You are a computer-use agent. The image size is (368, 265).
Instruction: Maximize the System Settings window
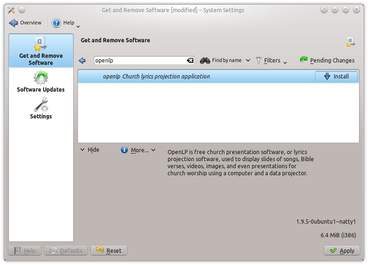click(x=345, y=10)
